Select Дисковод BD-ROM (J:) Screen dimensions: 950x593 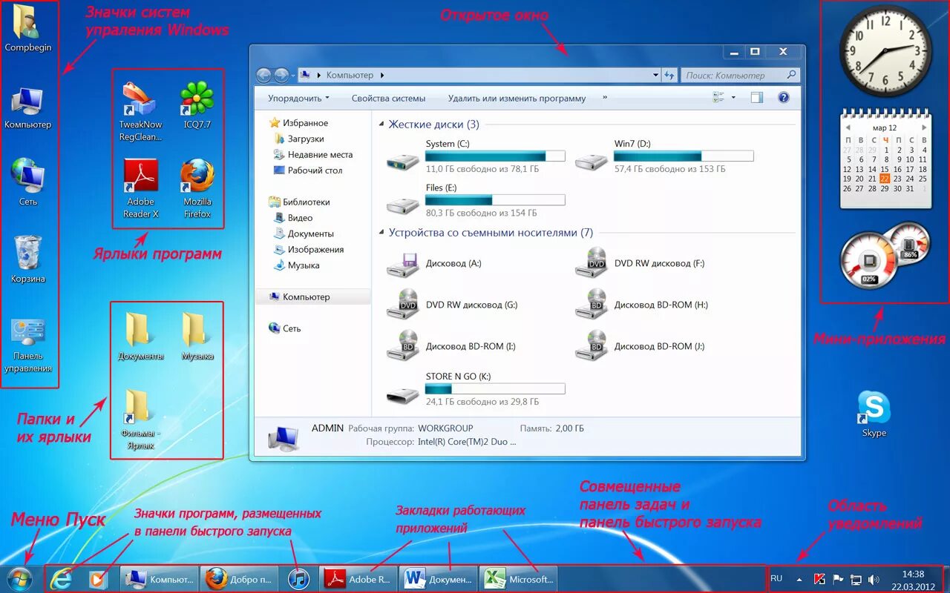(641, 346)
